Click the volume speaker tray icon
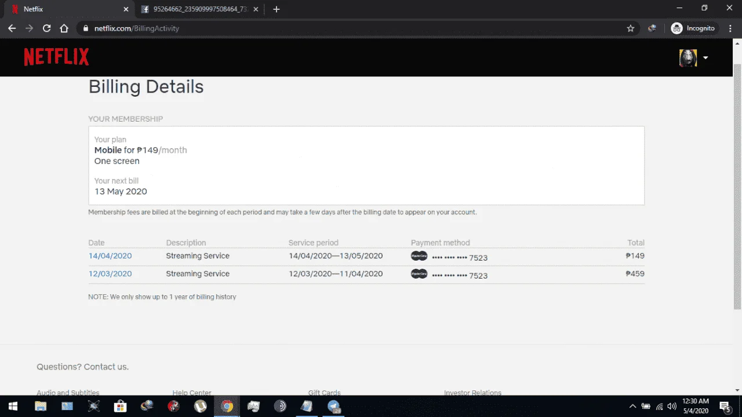Screen dimensions: 742x417 tap(672, 406)
